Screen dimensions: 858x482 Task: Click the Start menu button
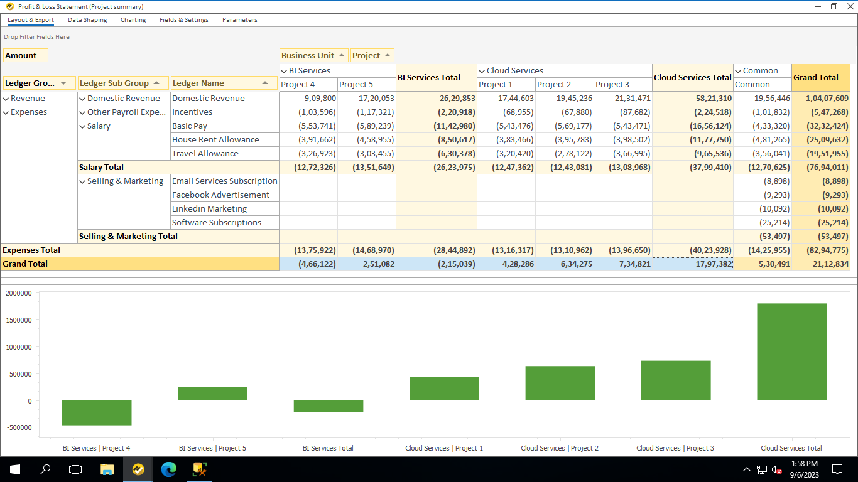point(14,469)
